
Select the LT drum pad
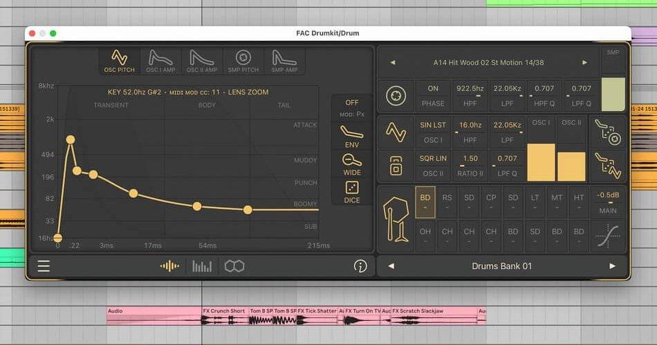(535, 202)
